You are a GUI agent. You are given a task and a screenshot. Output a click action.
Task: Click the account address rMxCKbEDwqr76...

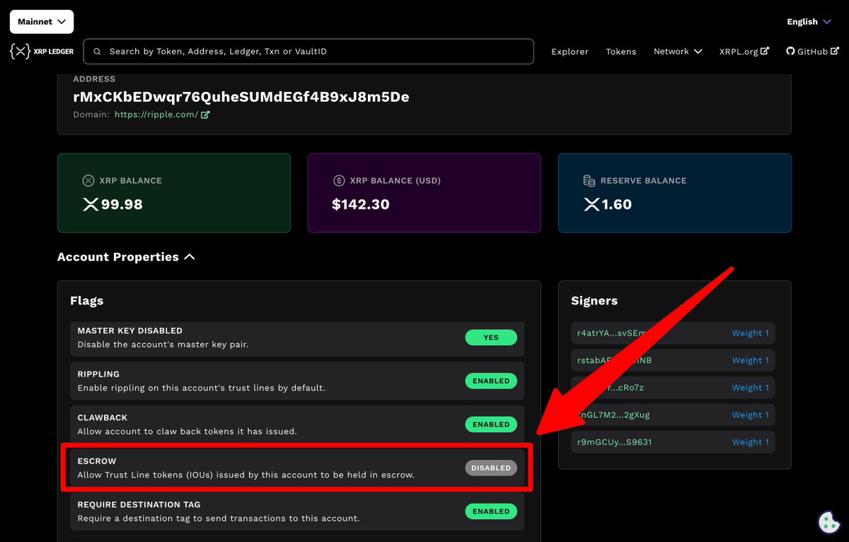click(x=241, y=96)
